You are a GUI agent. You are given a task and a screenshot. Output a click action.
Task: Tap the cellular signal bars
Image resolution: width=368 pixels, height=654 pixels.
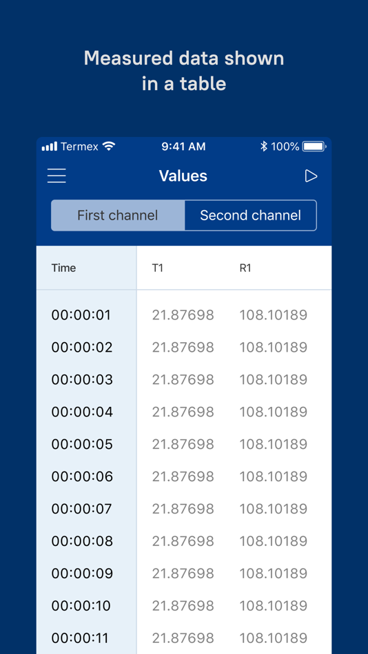(x=50, y=147)
